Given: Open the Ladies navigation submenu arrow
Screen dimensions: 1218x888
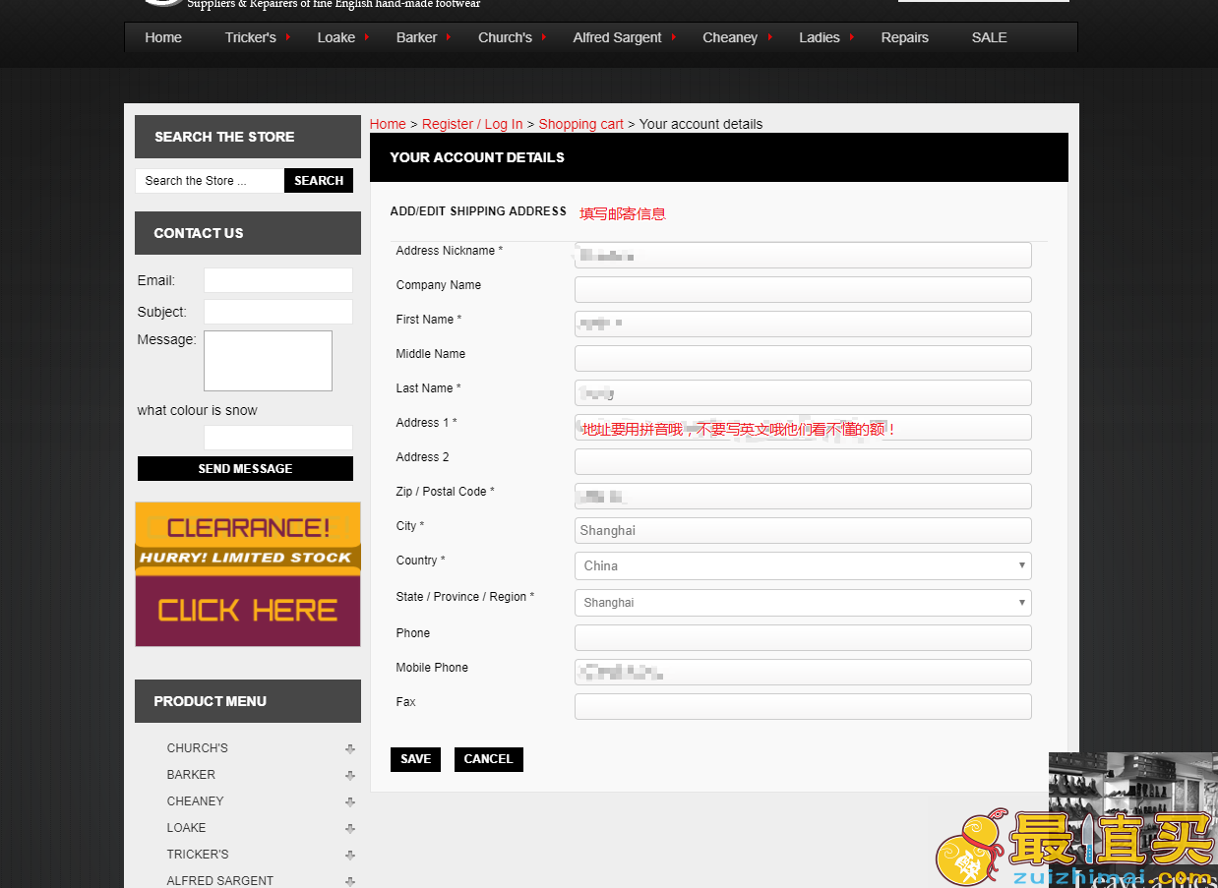Looking at the screenshot, I should tap(851, 36).
